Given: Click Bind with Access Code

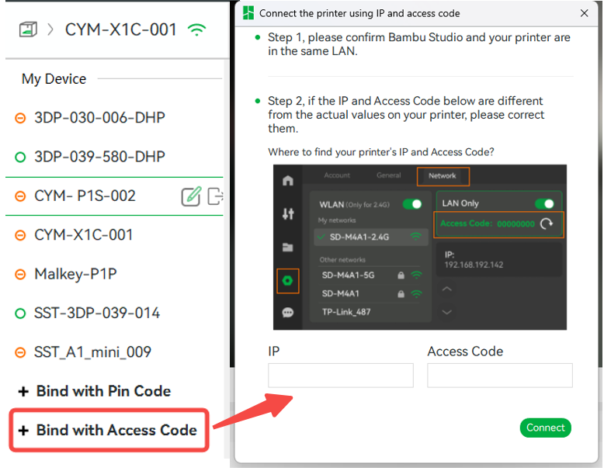Looking at the screenshot, I should tap(107, 430).
